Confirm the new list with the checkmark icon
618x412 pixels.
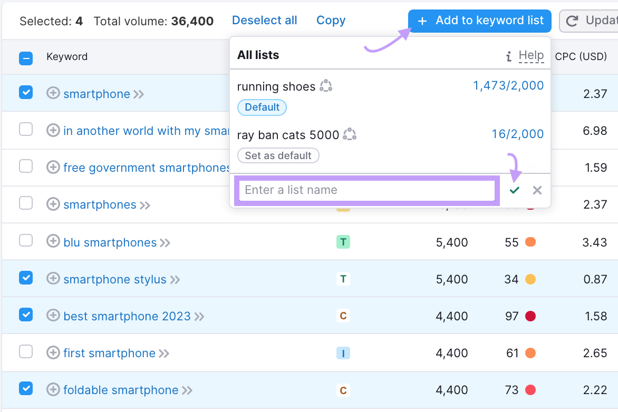tap(514, 190)
